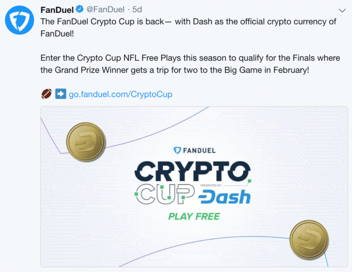This screenshot has width=354, height=272.
Task: Click the promotional image to enlarge it
Action: click(194, 187)
